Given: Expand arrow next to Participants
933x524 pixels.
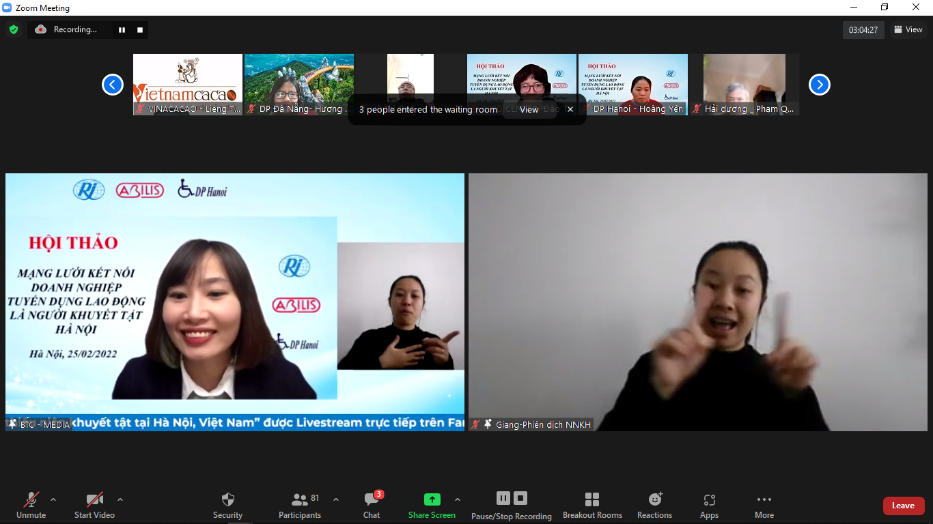Looking at the screenshot, I should coord(336,499).
